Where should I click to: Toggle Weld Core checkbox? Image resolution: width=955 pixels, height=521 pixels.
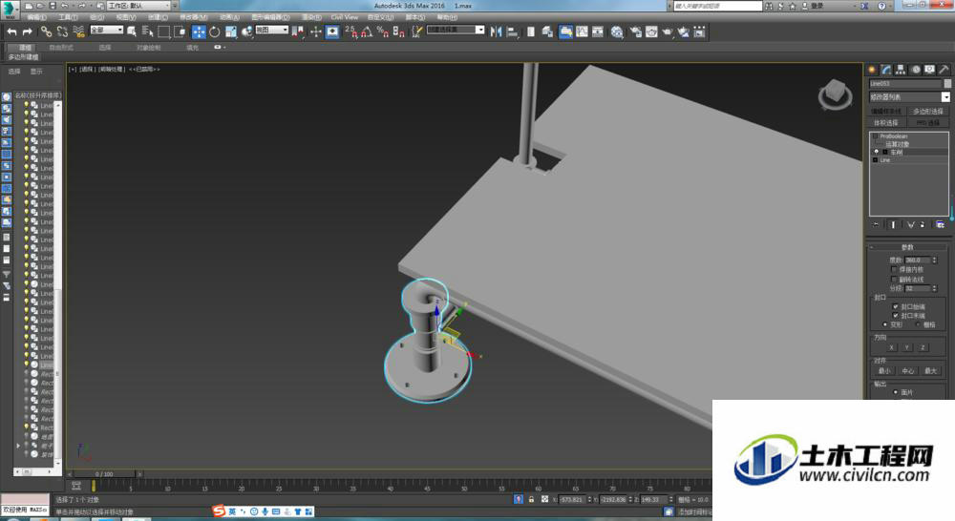click(x=894, y=270)
